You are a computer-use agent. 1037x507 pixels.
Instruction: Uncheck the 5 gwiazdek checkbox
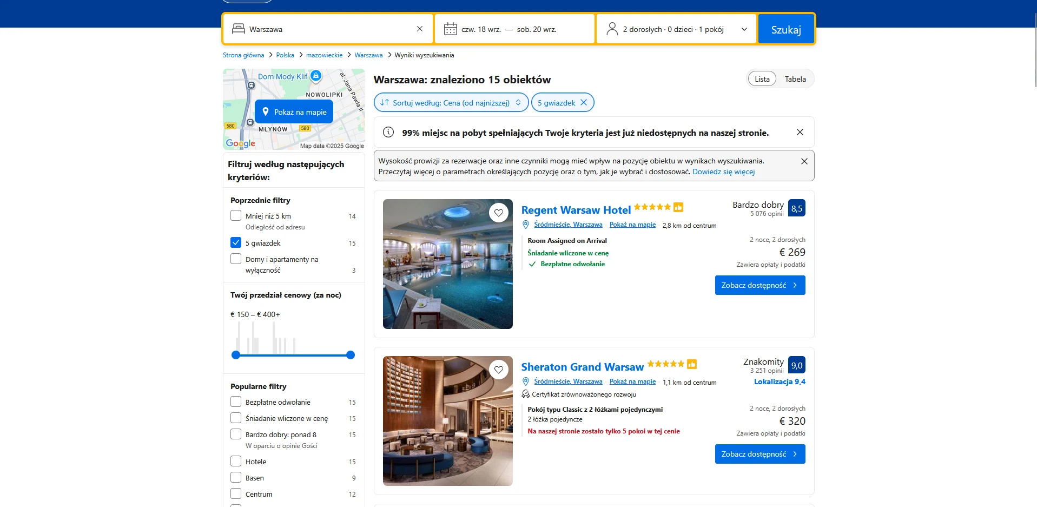point(236,242)
